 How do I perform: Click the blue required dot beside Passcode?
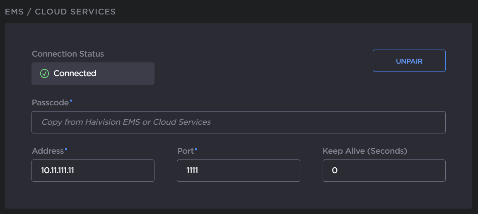pyautogui.click(x=71, y=100)
